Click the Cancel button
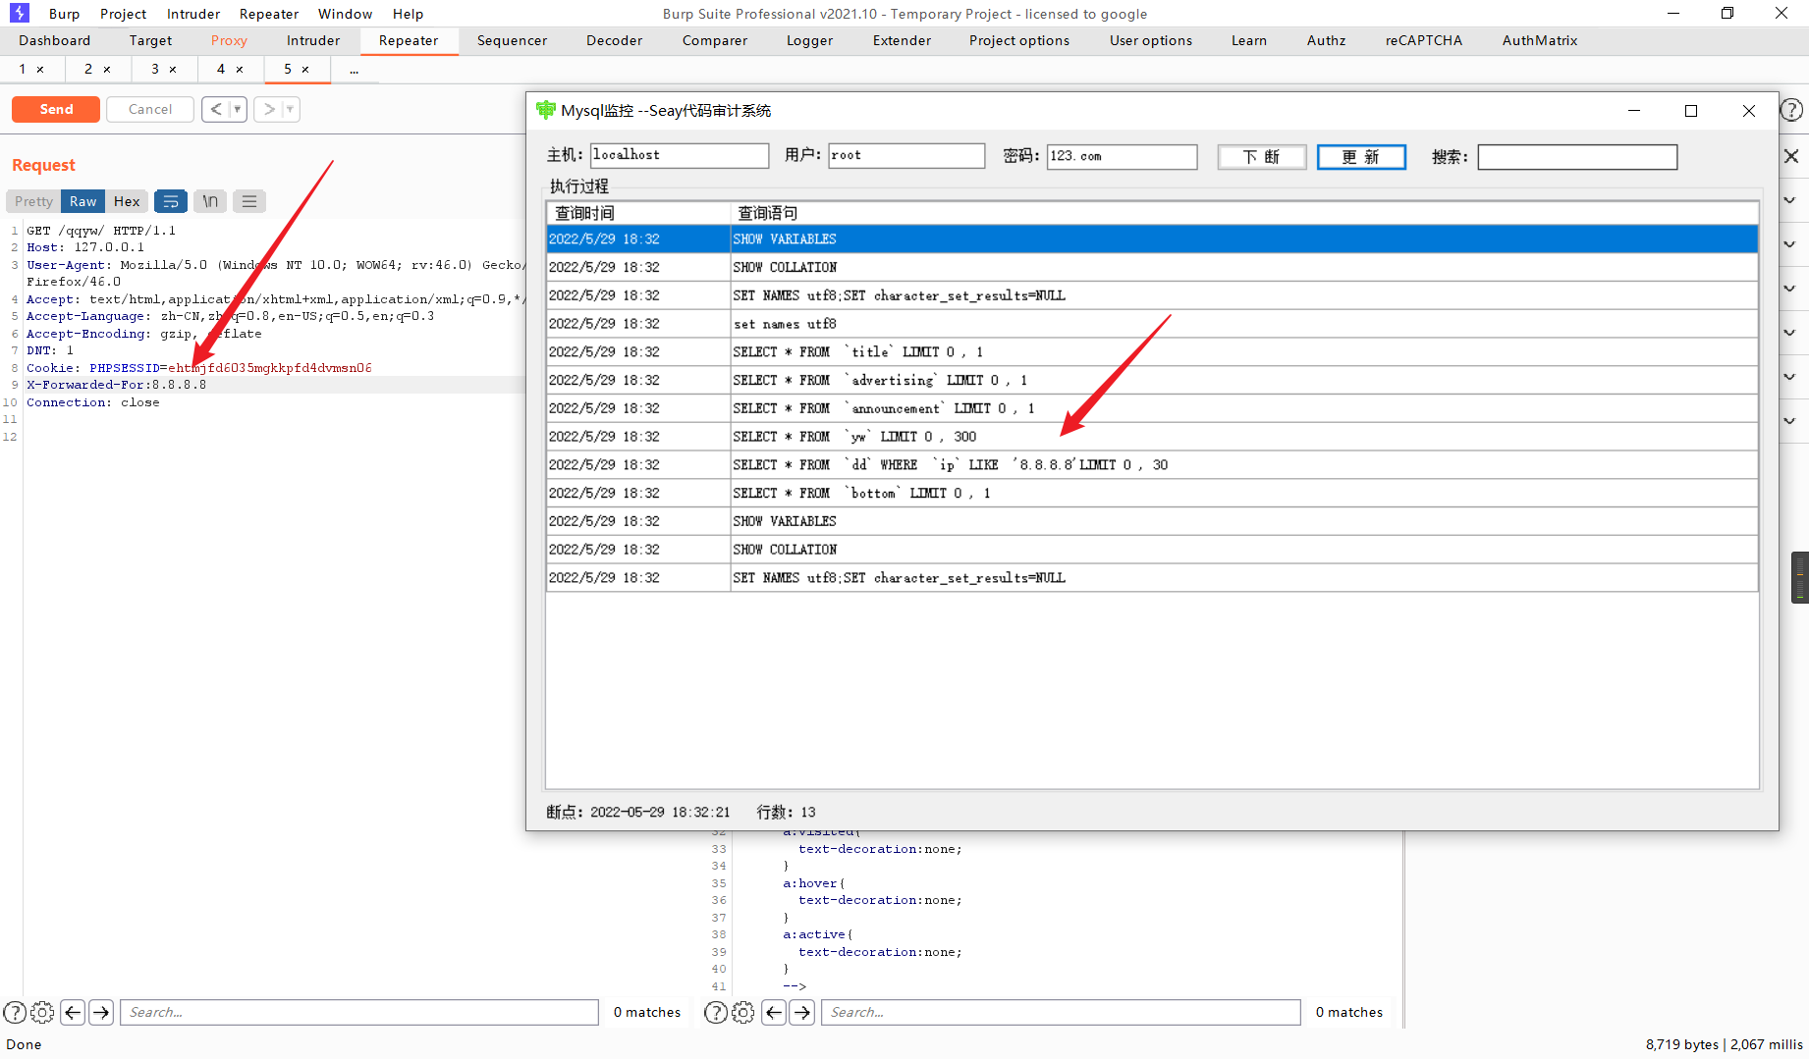 click(x=150, y=109)
